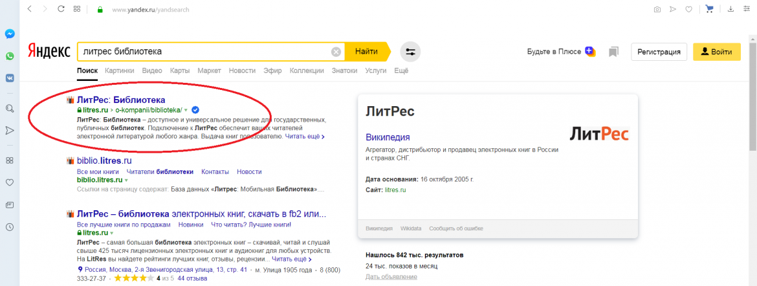Expand the arrow after the litres.ru URL in the third result
Screen dimensions: 757x286
pos(111,233)
